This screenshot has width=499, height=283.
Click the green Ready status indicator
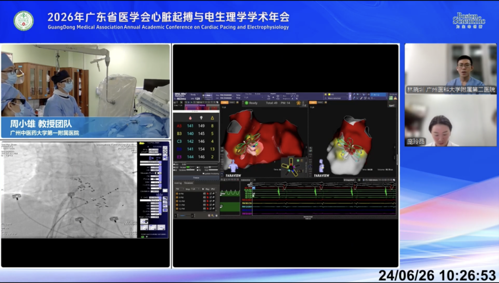coord(246,103)
